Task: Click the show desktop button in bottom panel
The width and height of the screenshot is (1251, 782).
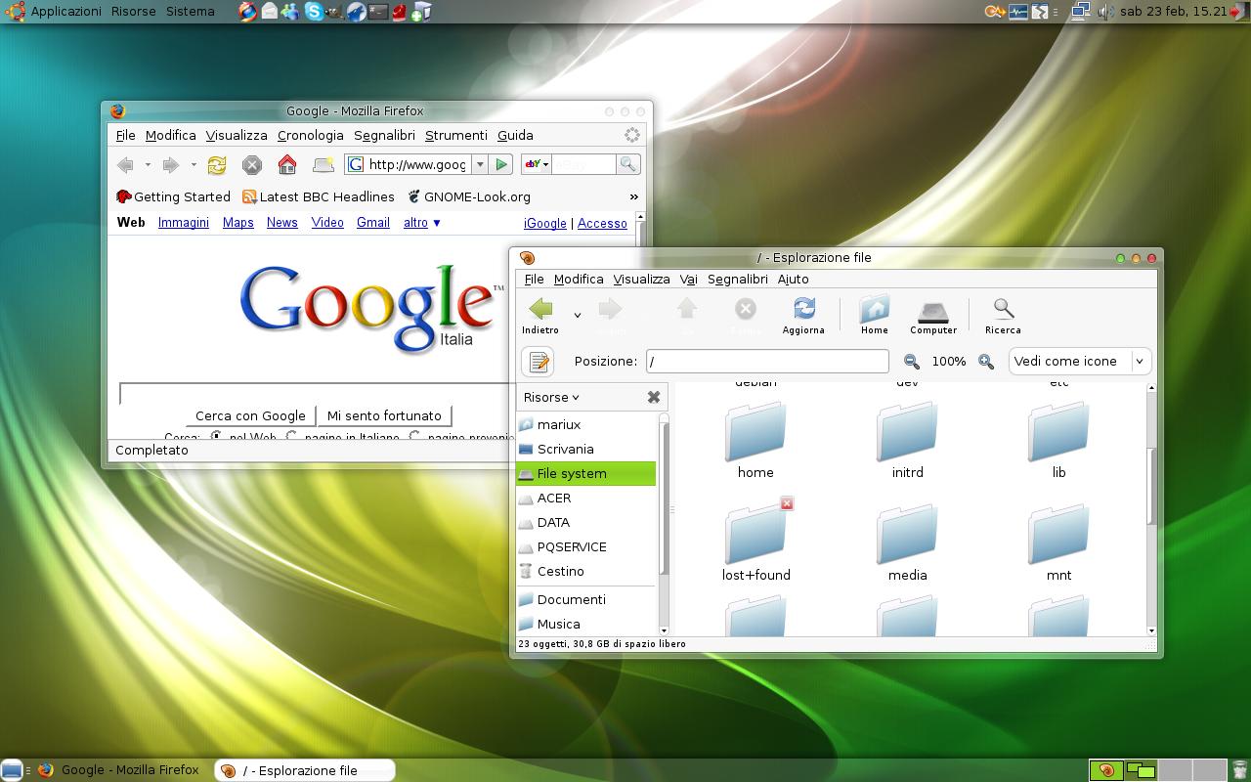Action: click(x=12, y=770)
